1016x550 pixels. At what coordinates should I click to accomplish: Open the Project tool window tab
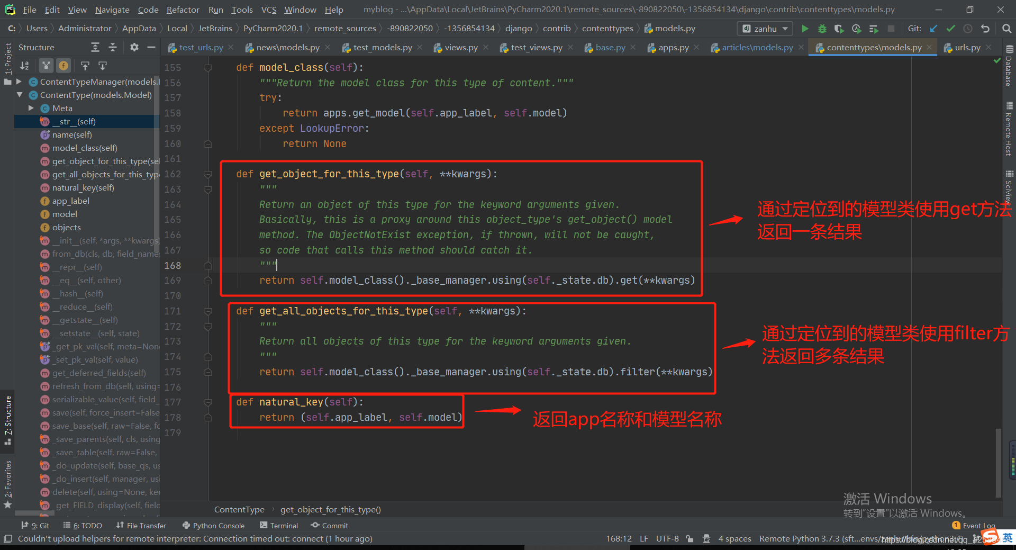click(7, 64)
